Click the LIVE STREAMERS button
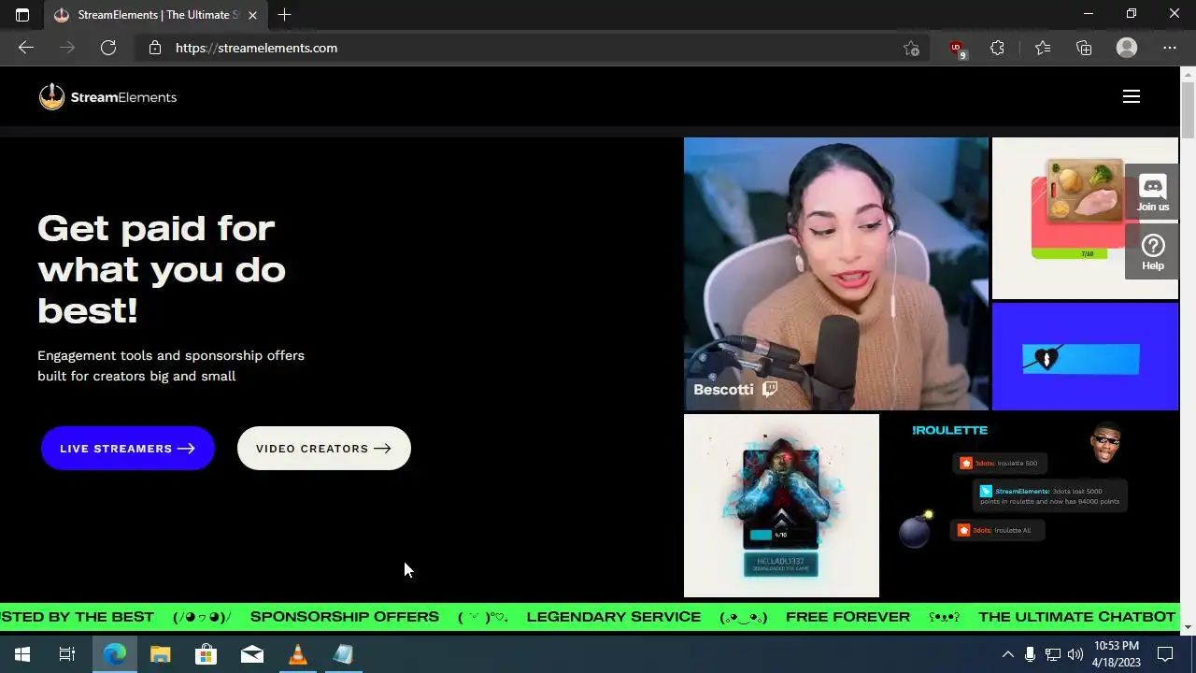This screenshot has width=1196, height=673. click(128, 449)
